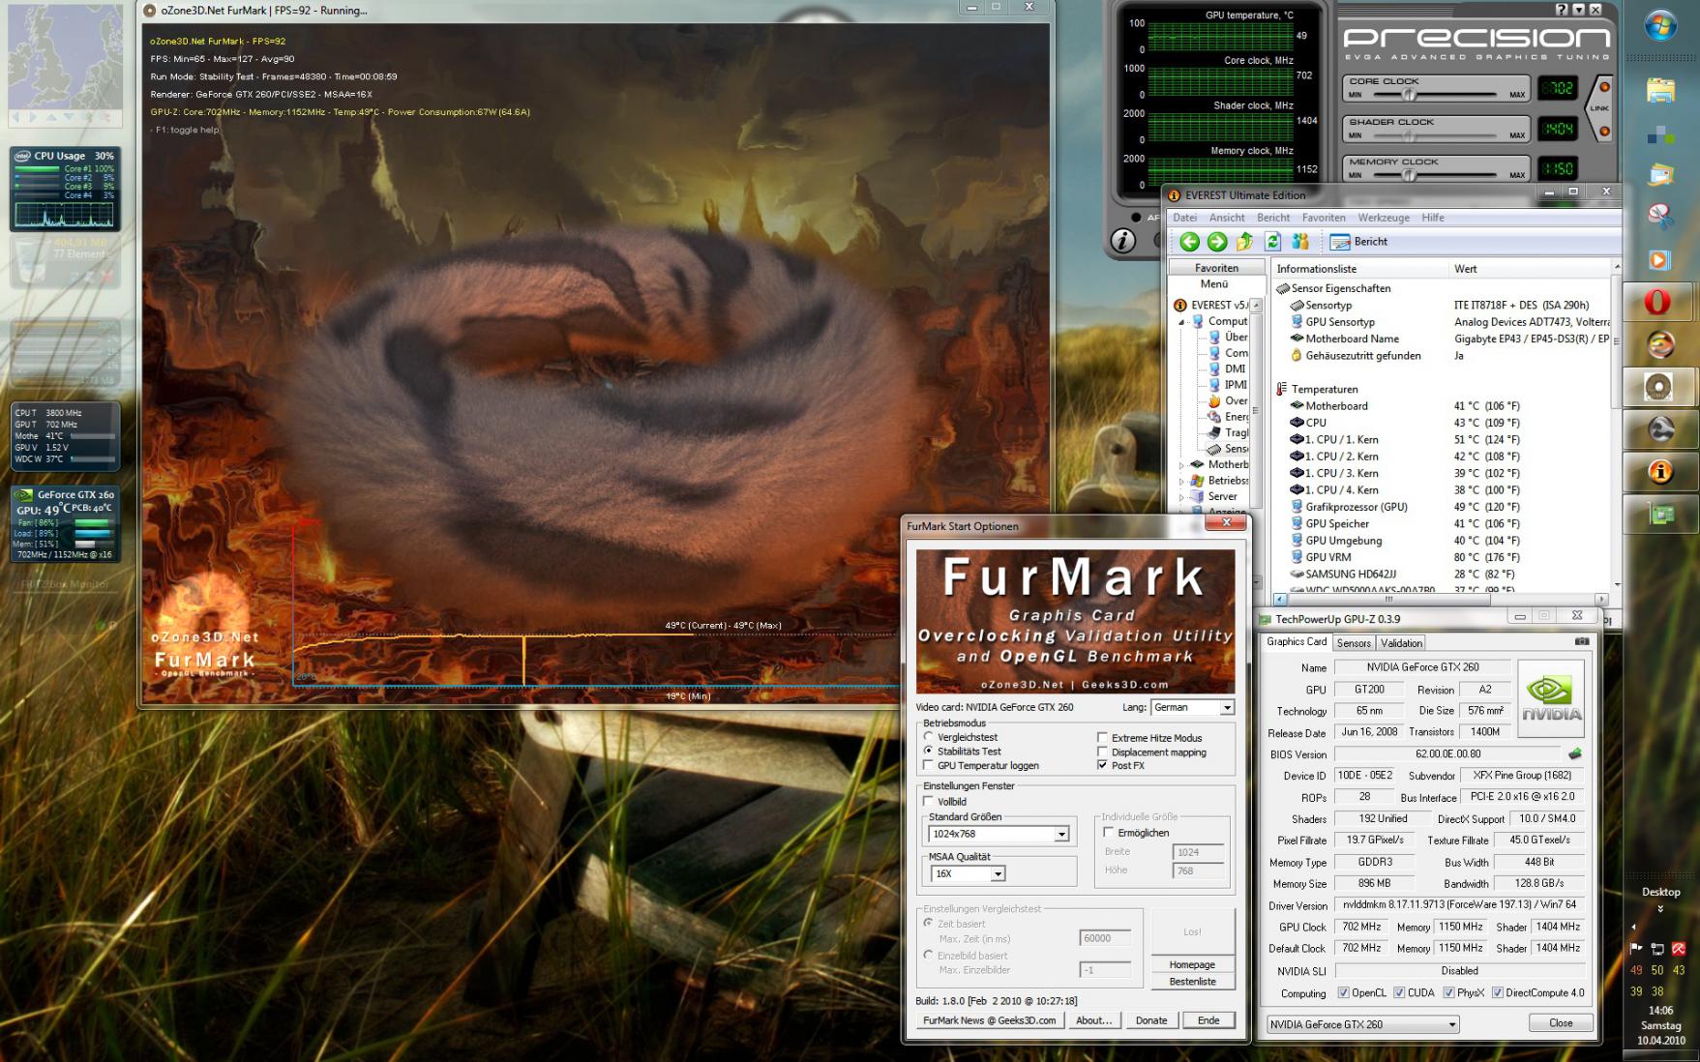This screenshot has height=1062, width=1700.
Task: Refresh the EVEREST sensor page
Action: [1272, 242]
